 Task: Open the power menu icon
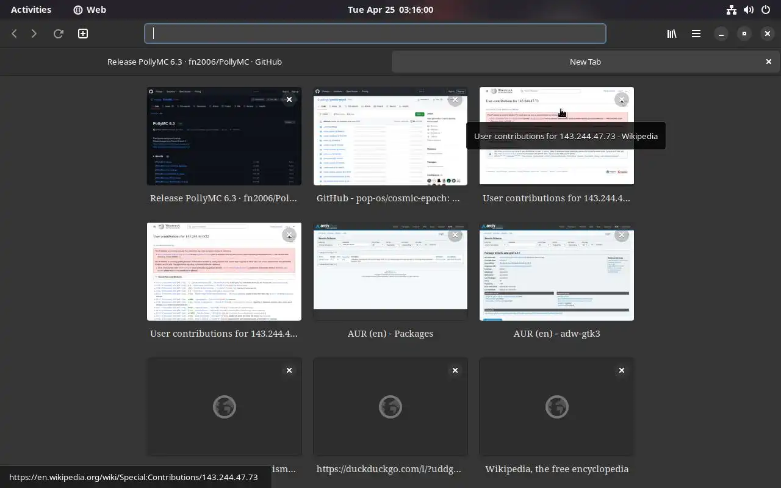click(766, 10)
